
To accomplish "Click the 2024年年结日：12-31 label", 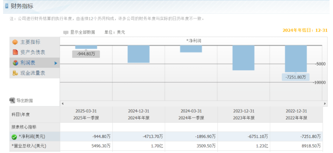I will 305,30.
